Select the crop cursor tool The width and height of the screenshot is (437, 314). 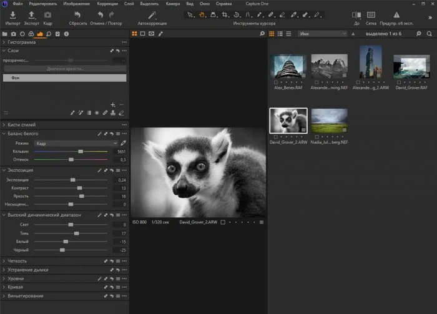224,15
